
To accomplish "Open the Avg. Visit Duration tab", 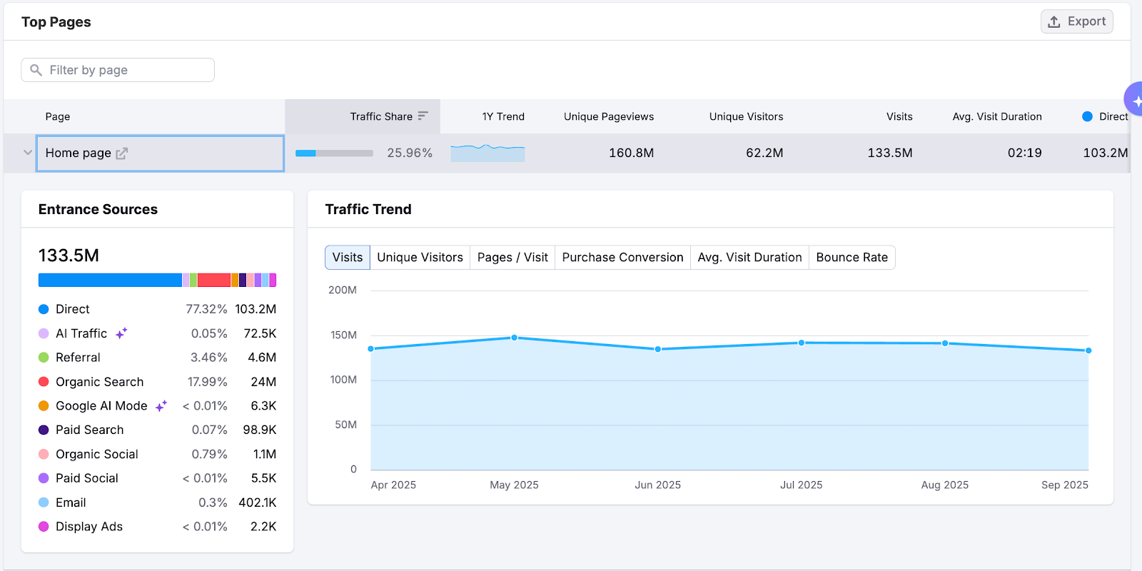I will [x=749, y=258].
